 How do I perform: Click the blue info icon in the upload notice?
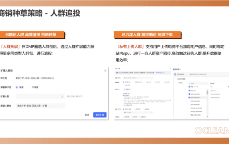coord(117,73)
